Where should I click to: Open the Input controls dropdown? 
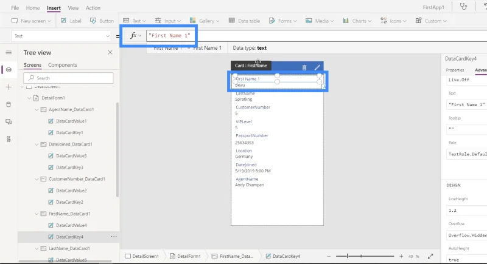pyautogui.click(x=168, y=21)
